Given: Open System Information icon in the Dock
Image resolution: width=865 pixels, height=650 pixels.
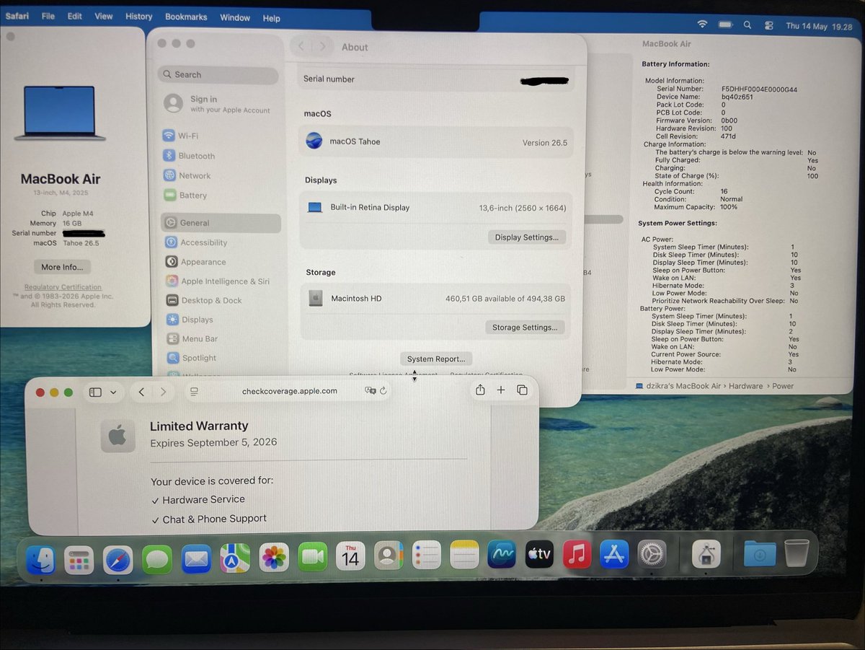Looking at the screenshot, I should 706,554.
